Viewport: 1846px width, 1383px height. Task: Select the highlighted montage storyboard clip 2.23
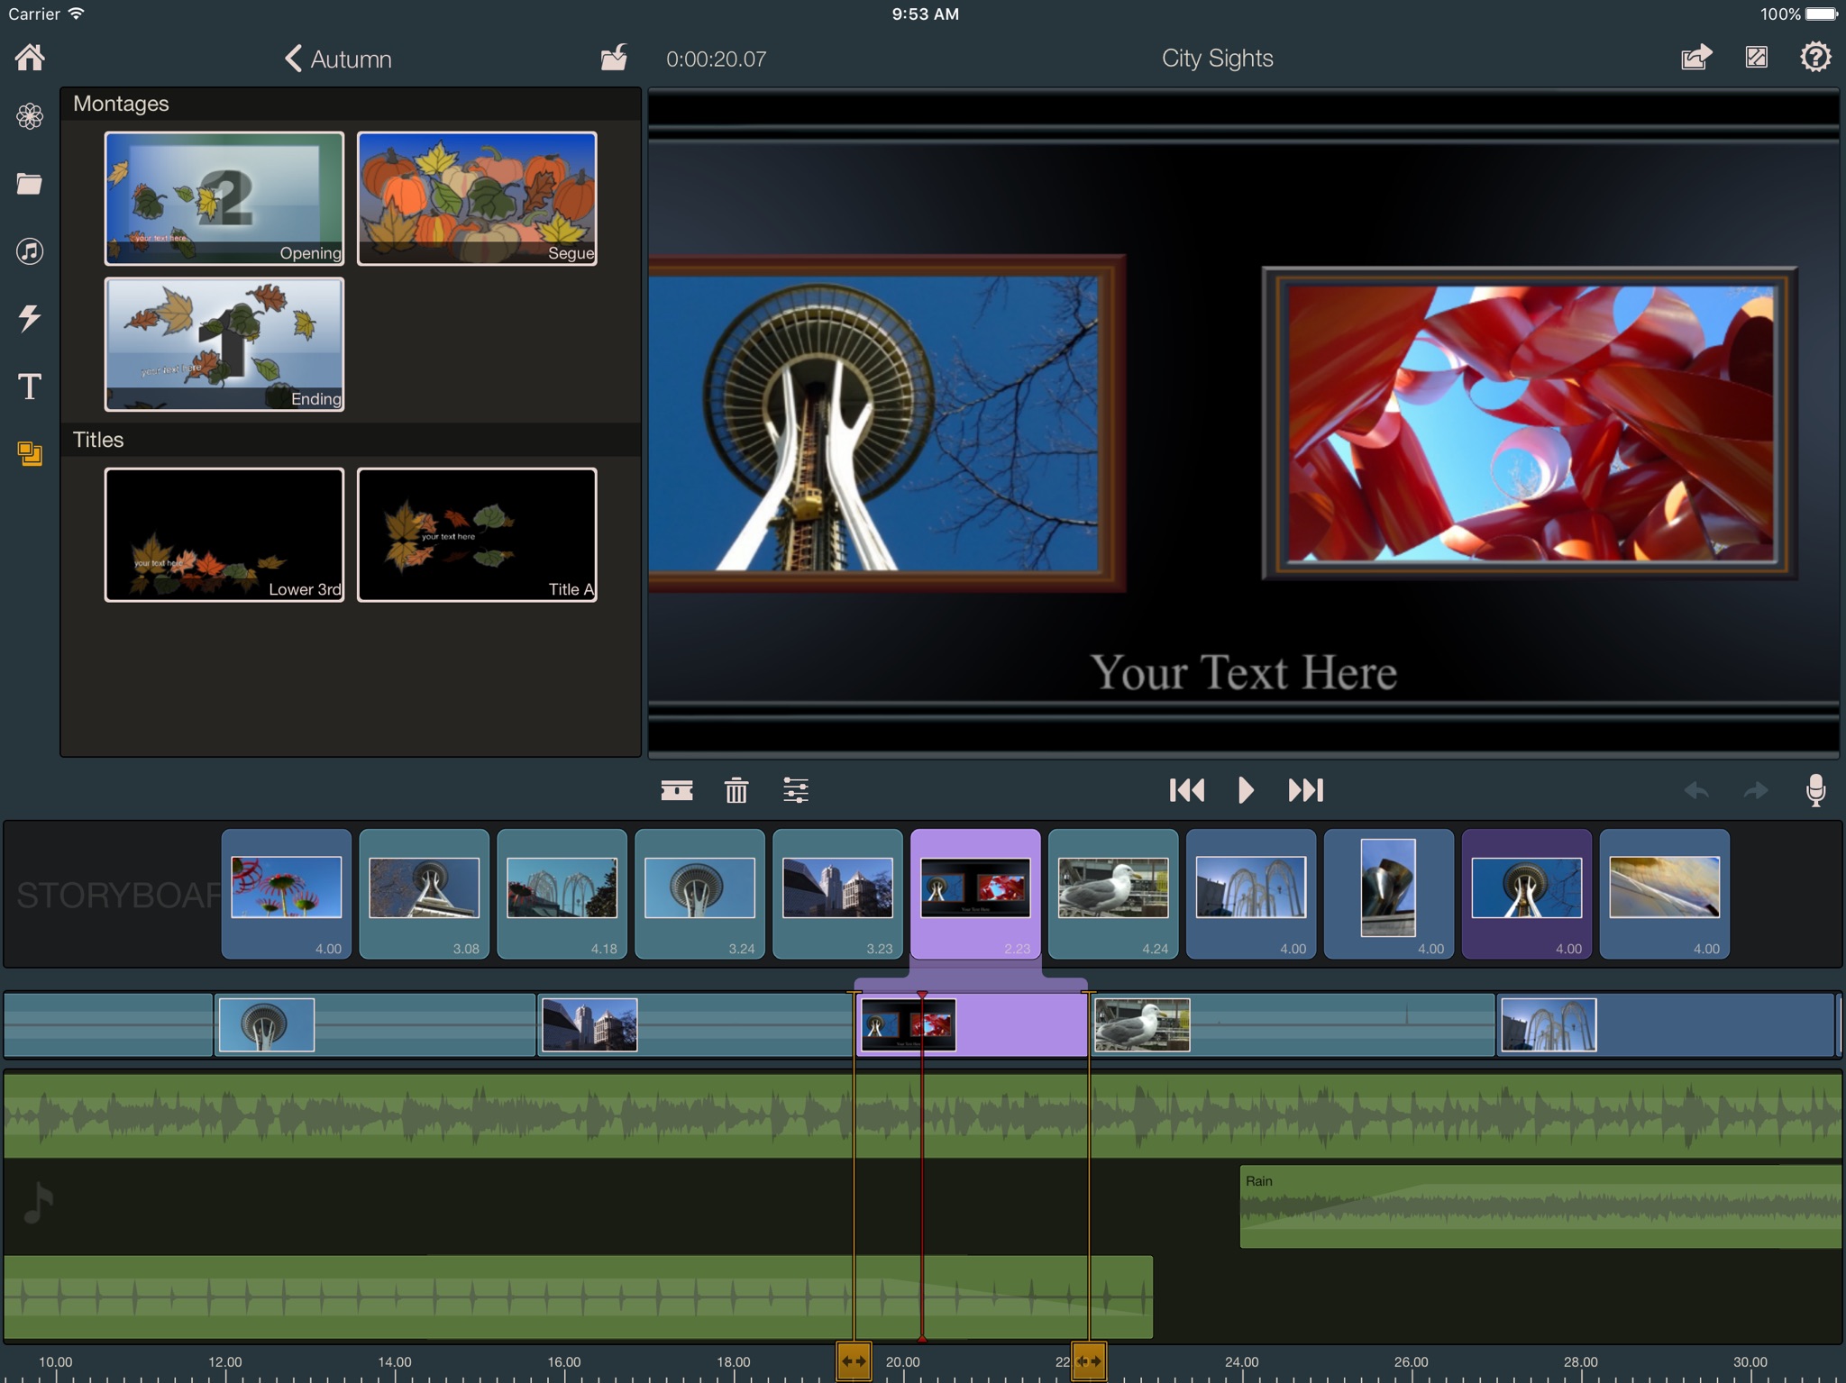click(975, 894)
